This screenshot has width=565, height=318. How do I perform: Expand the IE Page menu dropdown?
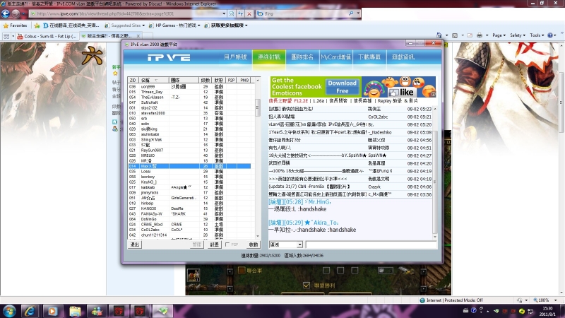click(499, 35)
